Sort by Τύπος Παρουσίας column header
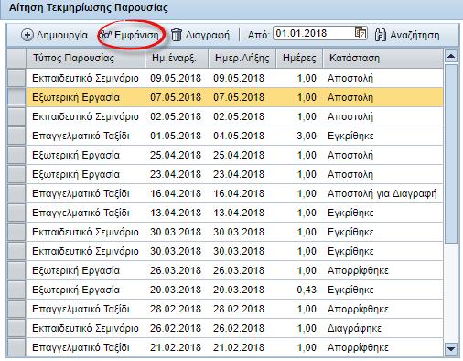The height and width of the screenshot is (361, 463). [86, 58]
